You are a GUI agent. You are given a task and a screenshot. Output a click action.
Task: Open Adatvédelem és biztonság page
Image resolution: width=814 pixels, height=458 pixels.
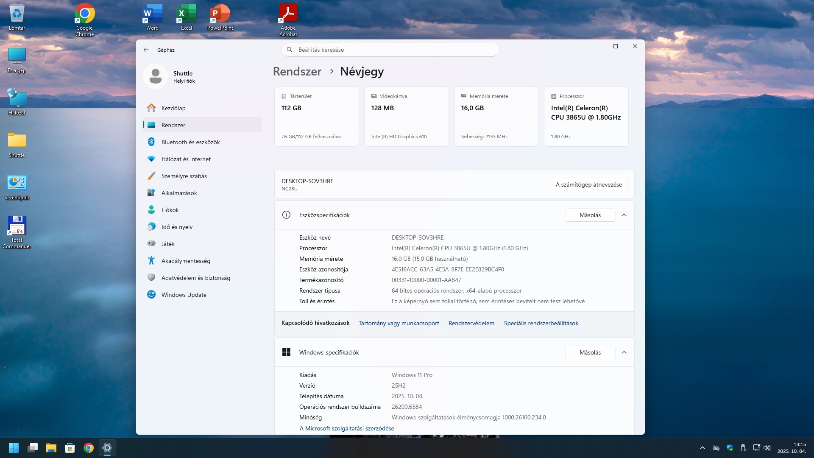coord(195,278)
